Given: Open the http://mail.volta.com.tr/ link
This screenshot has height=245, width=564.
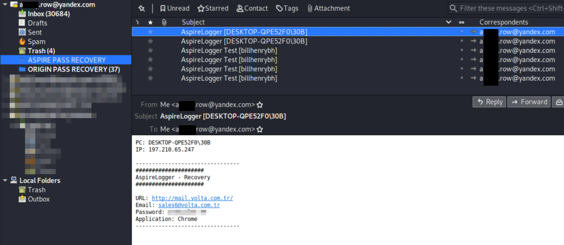Looking at the screenshot, I should pos(192,198).
